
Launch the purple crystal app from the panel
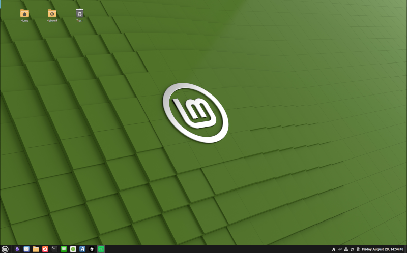pos(17,249)
